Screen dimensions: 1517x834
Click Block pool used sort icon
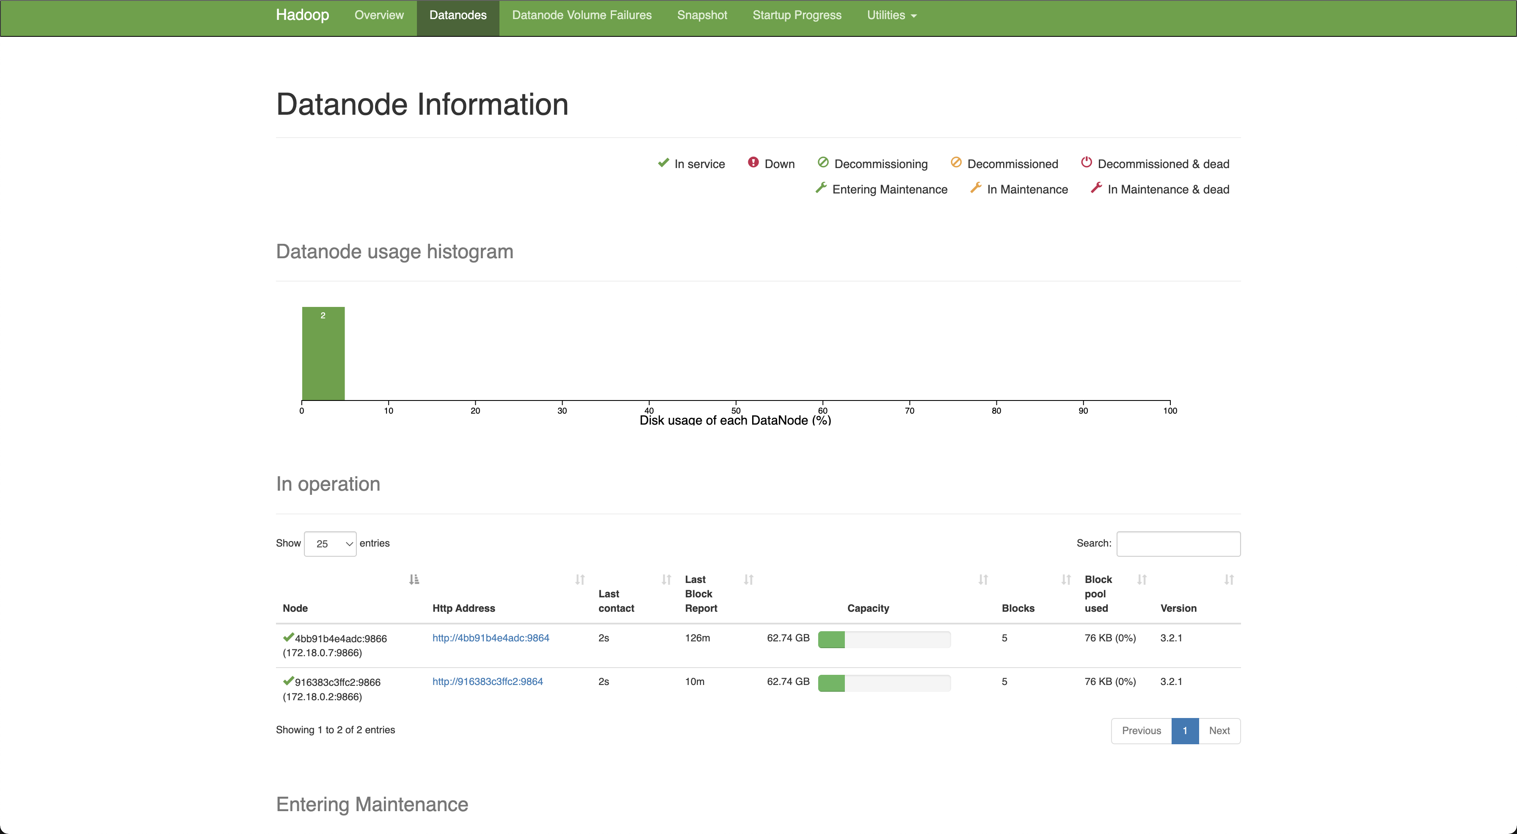pyautogui.click(x=1142, y=580)
